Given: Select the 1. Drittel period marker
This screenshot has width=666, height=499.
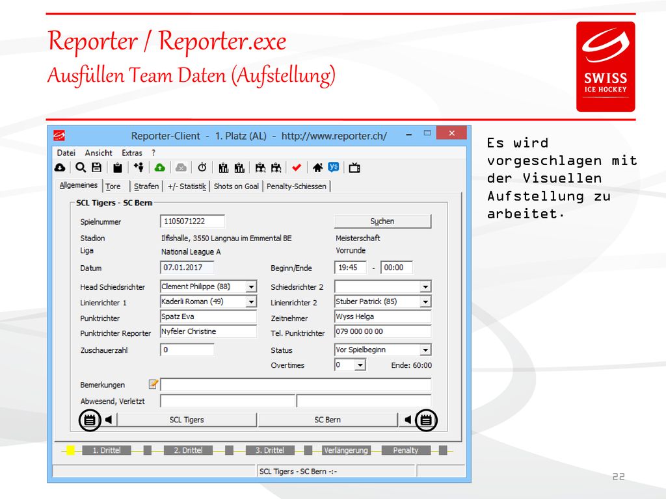Looking at the screenshot, I should pyautogui.click(x=107, y=450).
